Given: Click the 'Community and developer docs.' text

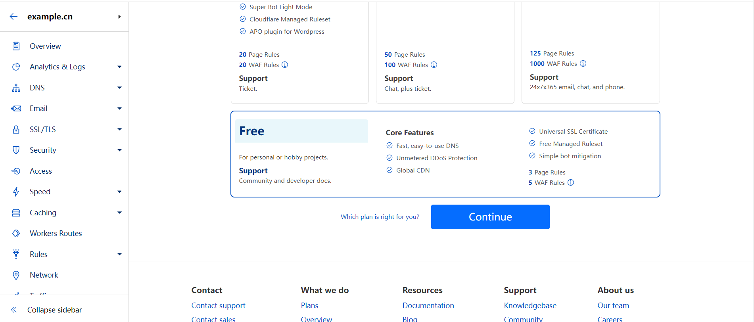Looking at the screenshot, I should pos(285,180).
